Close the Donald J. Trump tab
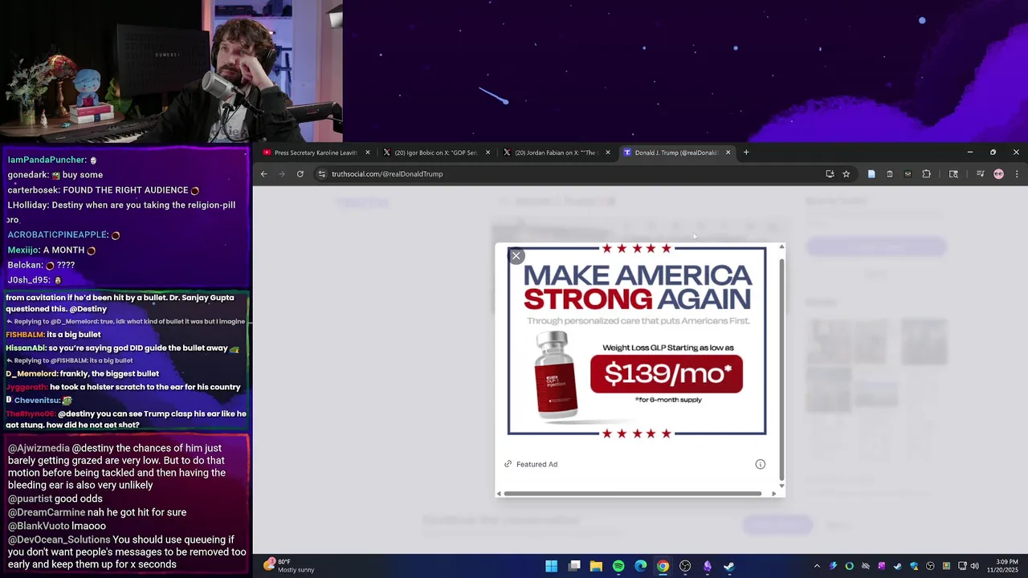The image size is (1028, 578). (x=728, y=153)
